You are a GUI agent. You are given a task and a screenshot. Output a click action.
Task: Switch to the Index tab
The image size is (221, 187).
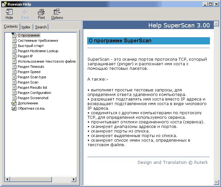26,27
